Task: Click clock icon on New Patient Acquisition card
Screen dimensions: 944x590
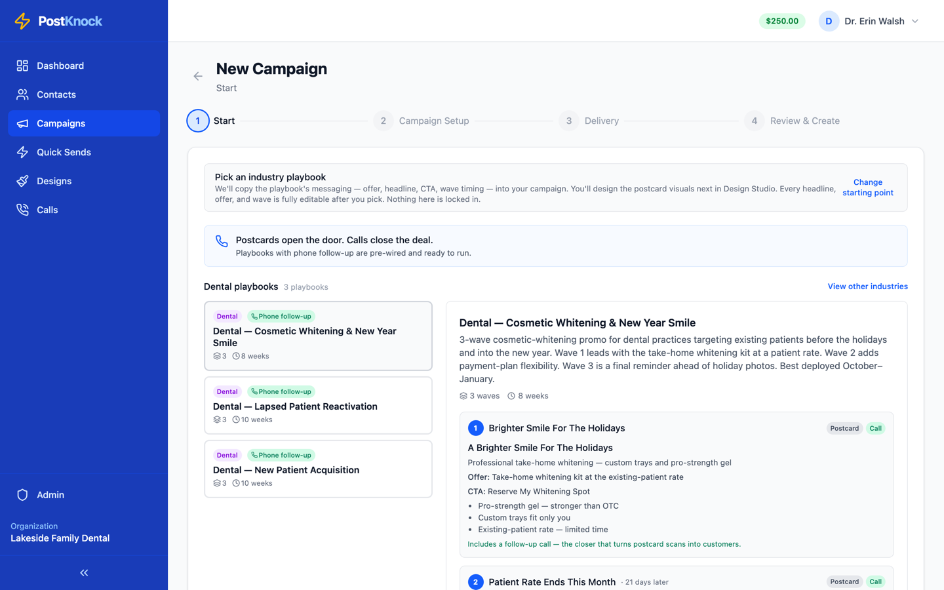Action: tap(236, 483)
